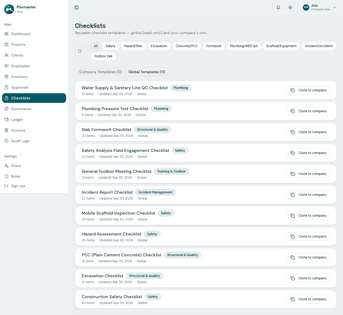The height and width of the screenshot is (315, 343).
Task: Navigate to Employees
Action: (34, 66)
